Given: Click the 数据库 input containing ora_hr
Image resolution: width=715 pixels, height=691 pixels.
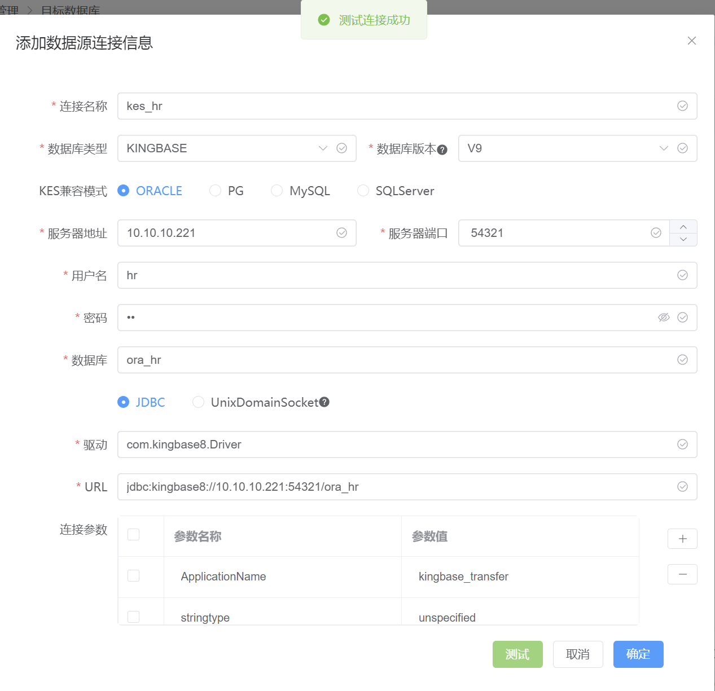Looking at the screenshot, I should click(x=407, y=360).
